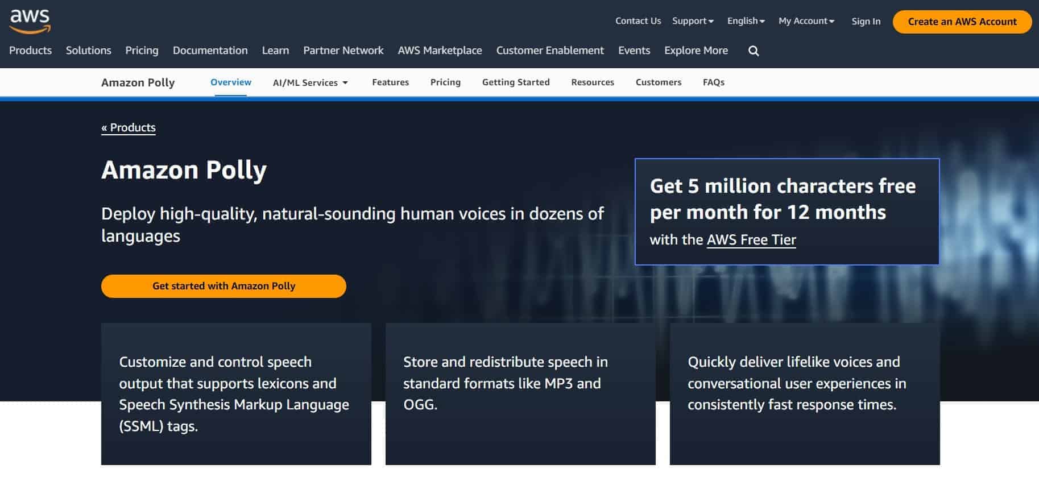This screenshot has width=1039, height=481.
Task: Click Sign In link
Action: click(866, 22)
